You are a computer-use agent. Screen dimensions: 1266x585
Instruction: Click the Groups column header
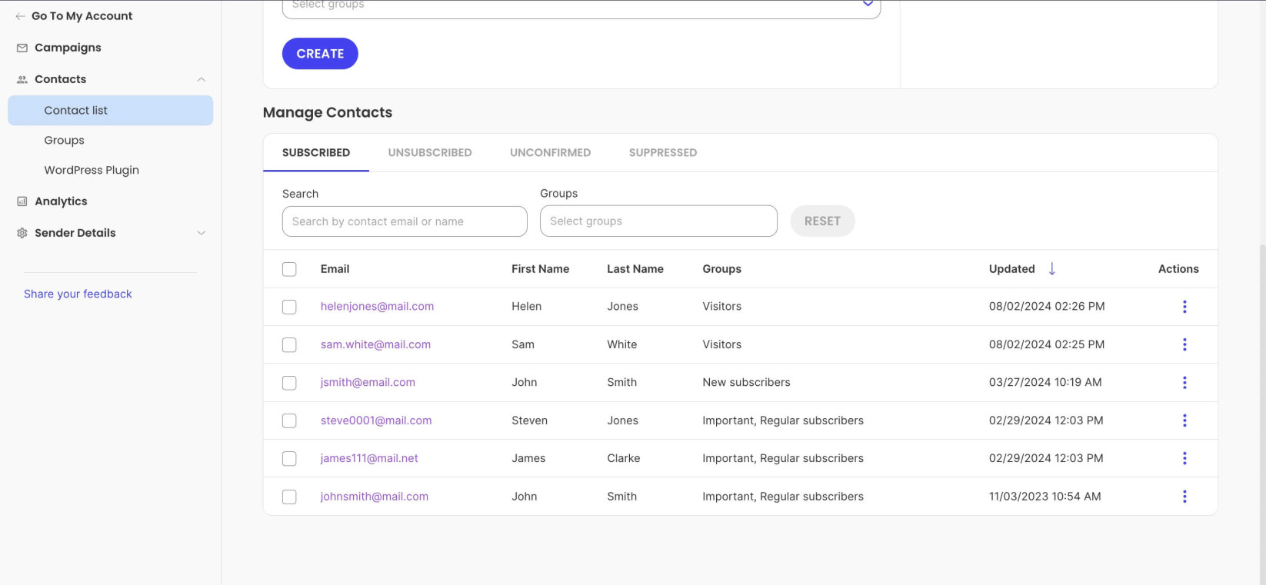(x=721, y=269)
